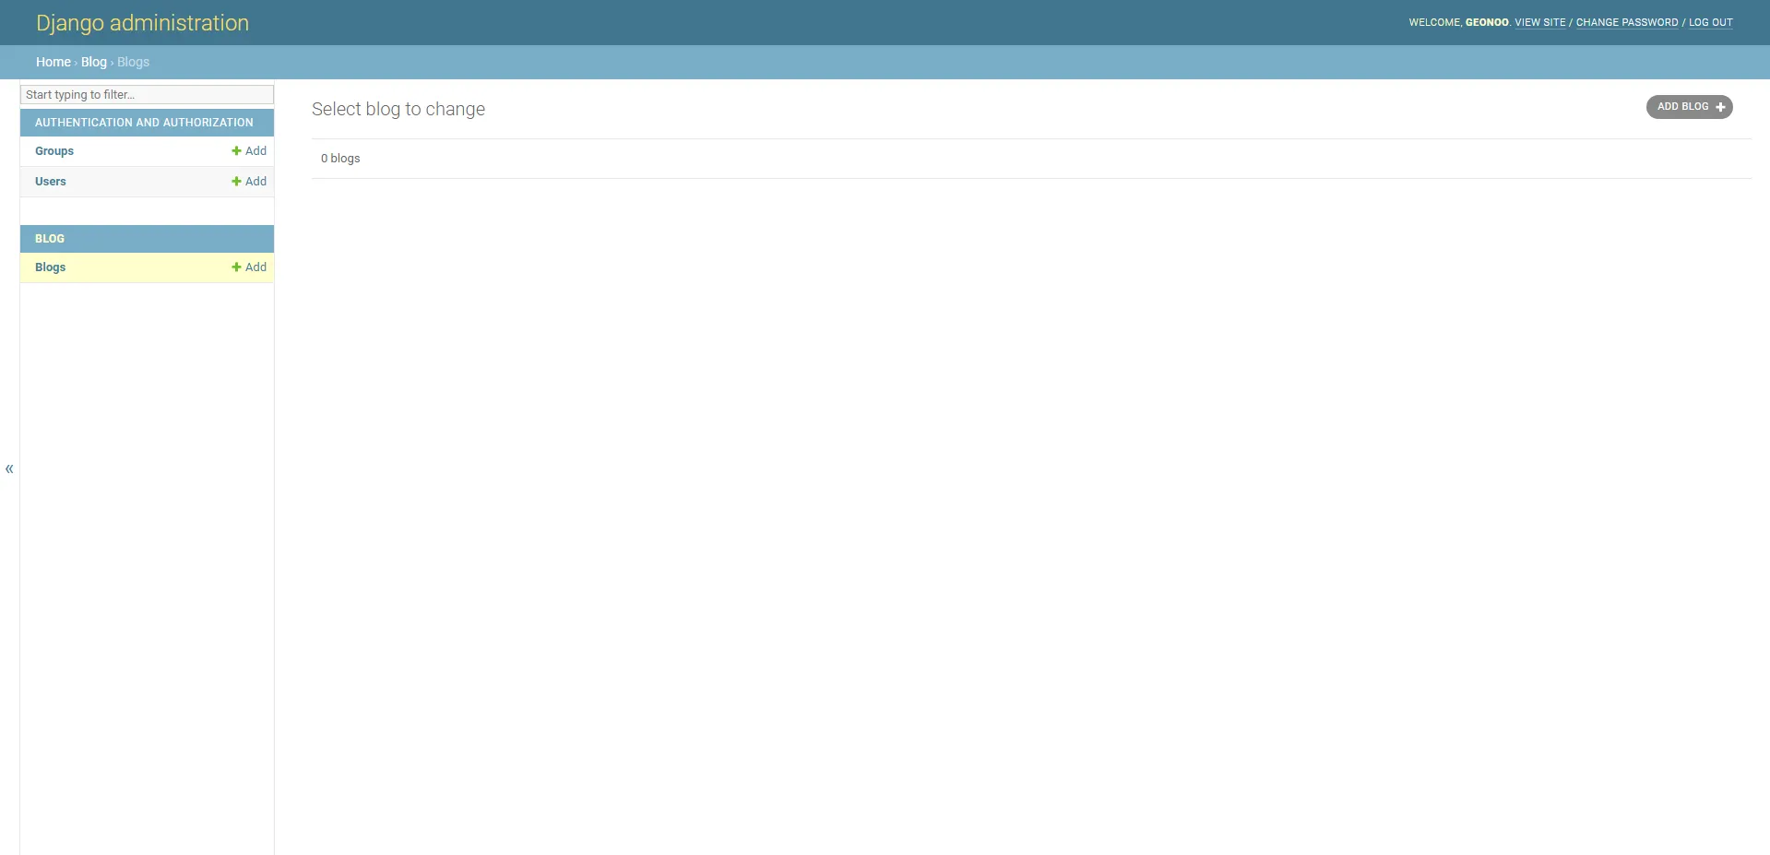Click the View Site link
The image size is (1770, 855).
click(x=1540, y=23)
